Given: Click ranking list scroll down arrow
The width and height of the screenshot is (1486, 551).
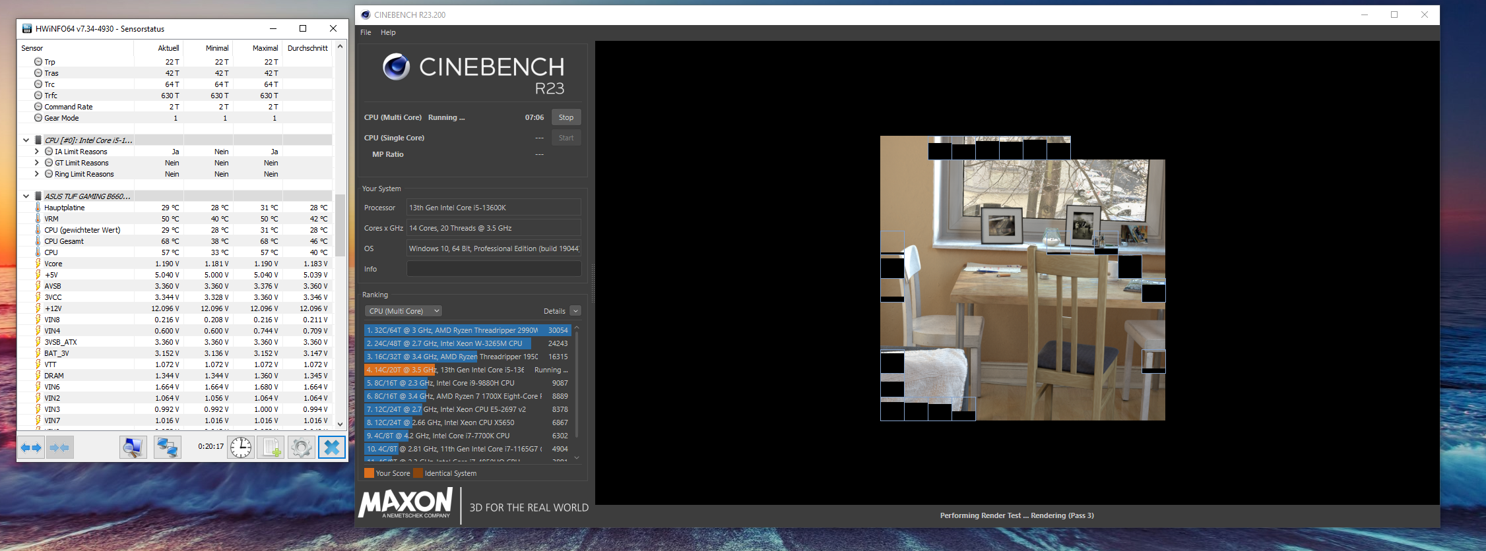Looking at the screenshot, I should click(x=577, y=457).
